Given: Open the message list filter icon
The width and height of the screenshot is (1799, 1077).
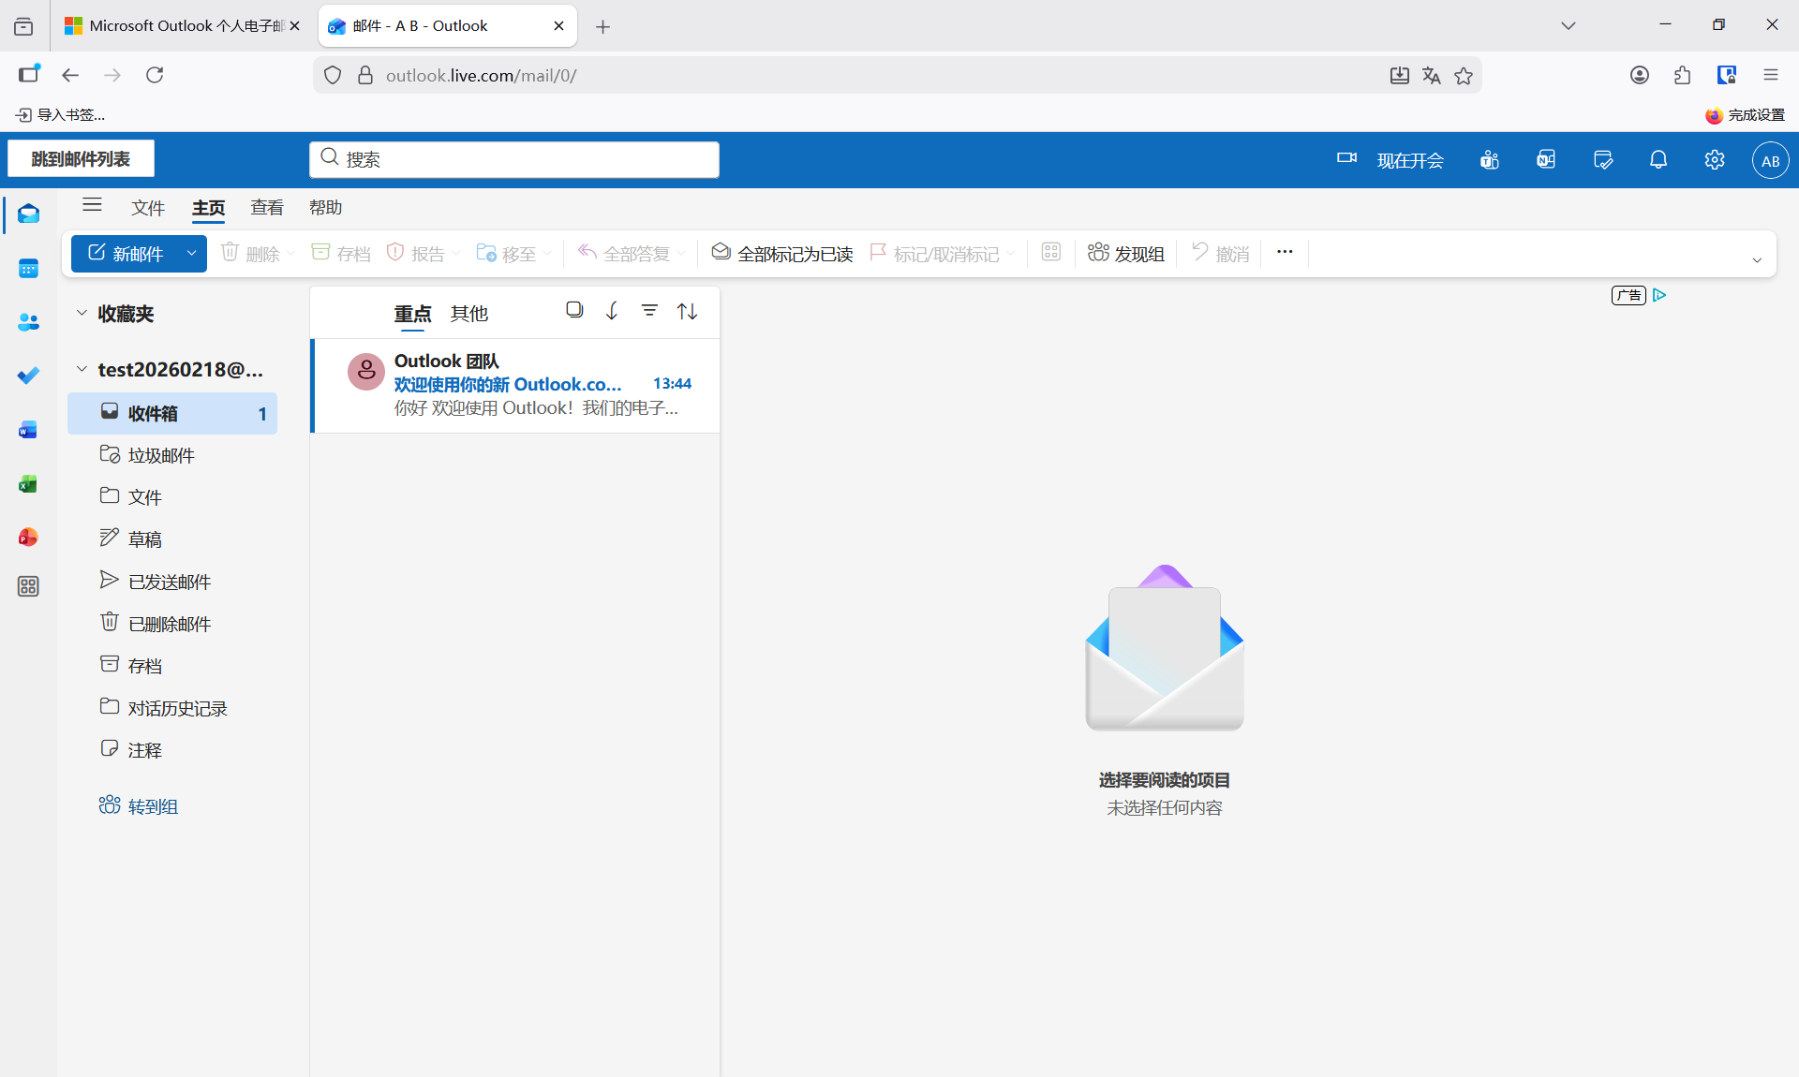Looking at the screenshot, I should tap(649, 310).
